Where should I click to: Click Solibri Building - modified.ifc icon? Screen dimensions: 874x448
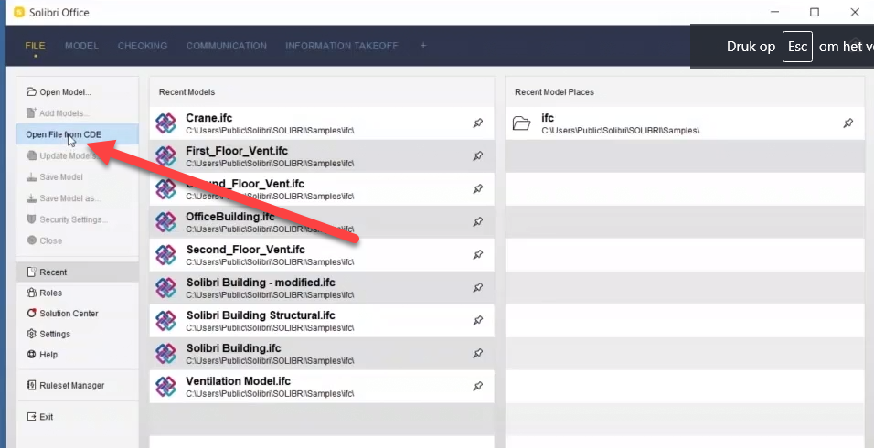pyautogui.click(x=165, y=288)
